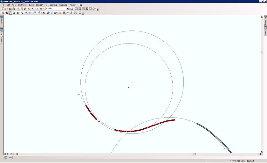Click the Fixed Zoom In icon
Image resolution: width=267 pixels, height=163 pixels.
[x=18, y=13]
